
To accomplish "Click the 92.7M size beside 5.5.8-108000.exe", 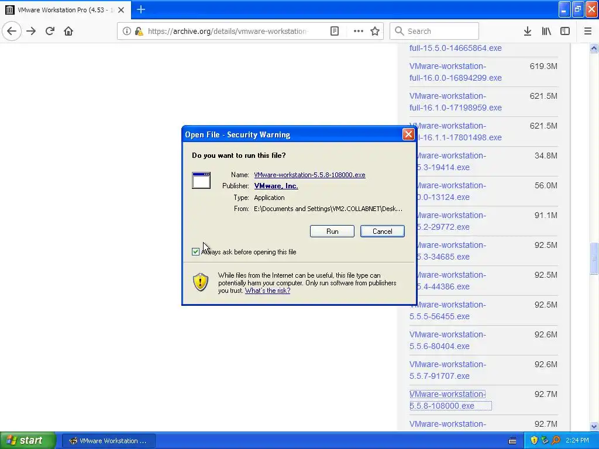I will tap(546, 394).
